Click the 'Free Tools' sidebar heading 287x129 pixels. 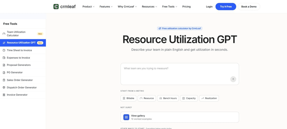(10, 24)
